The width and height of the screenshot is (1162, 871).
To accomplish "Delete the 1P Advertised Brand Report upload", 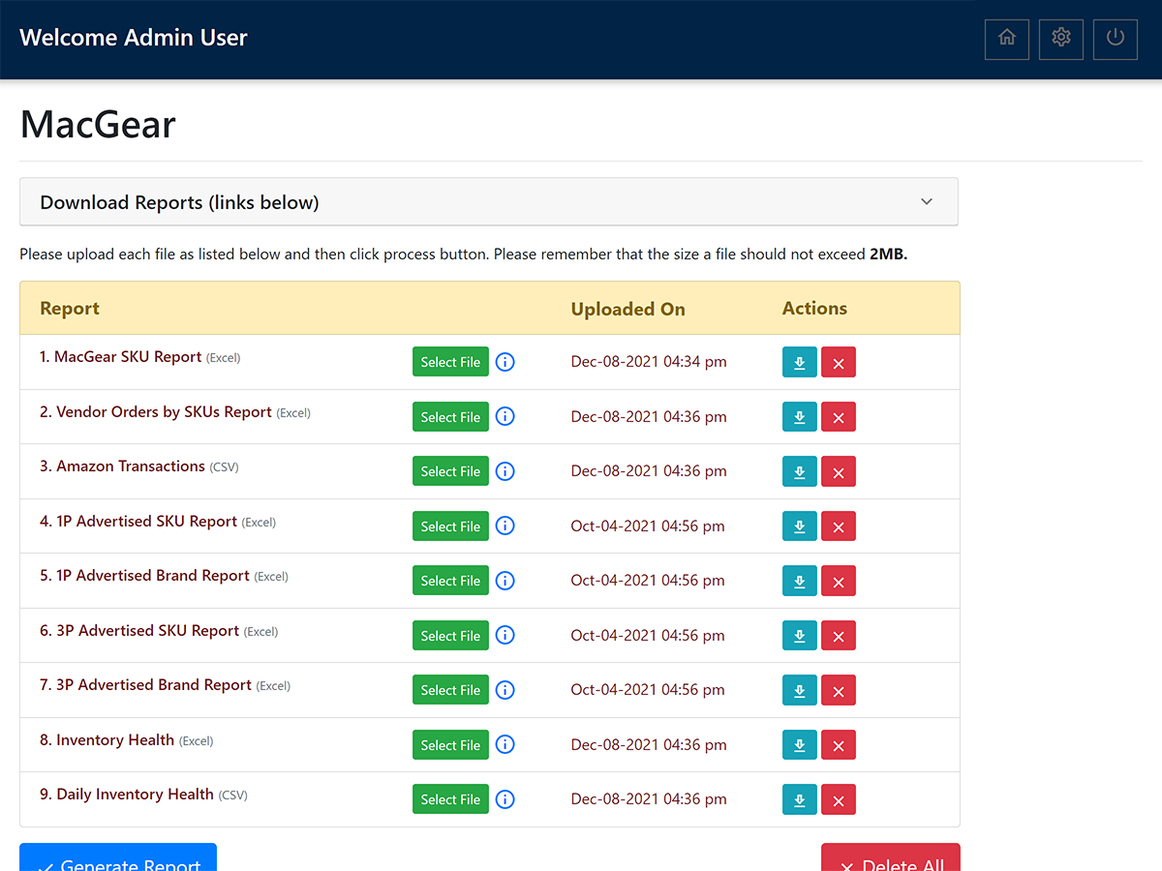I will (x=839, y=581).
